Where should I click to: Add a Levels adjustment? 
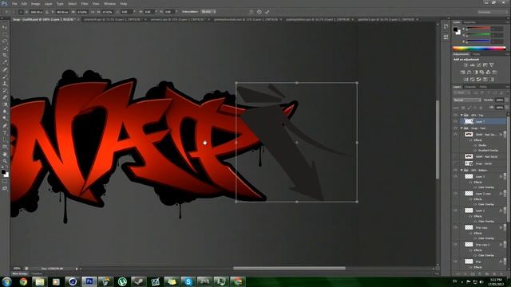coord(472,65)
